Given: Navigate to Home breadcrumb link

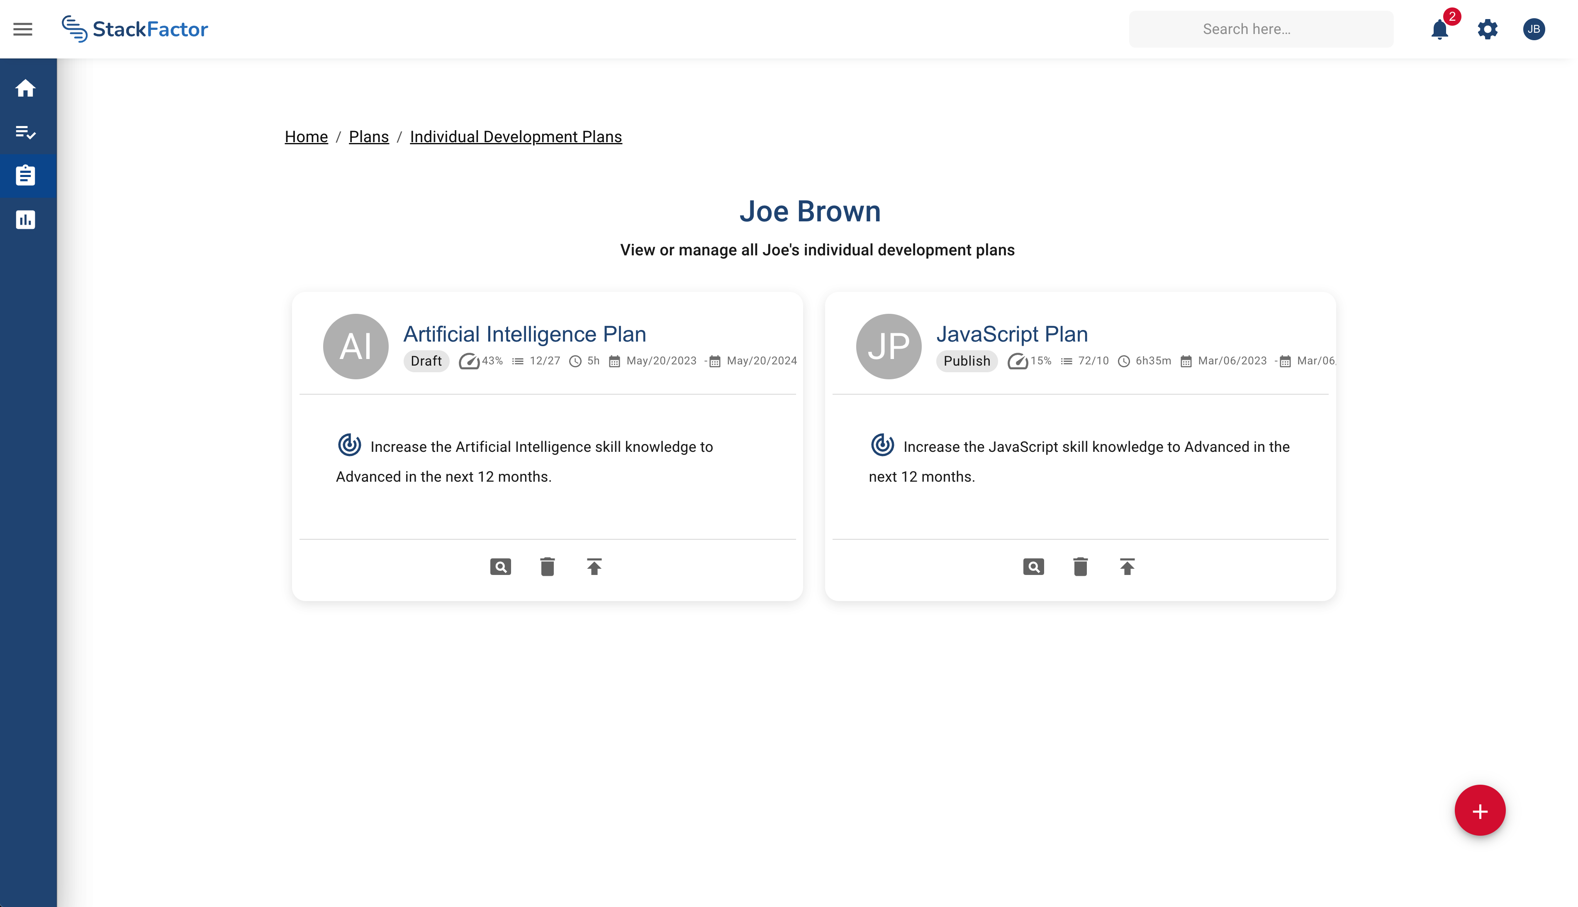Looking at the screenshot, I should click(306, 136).
